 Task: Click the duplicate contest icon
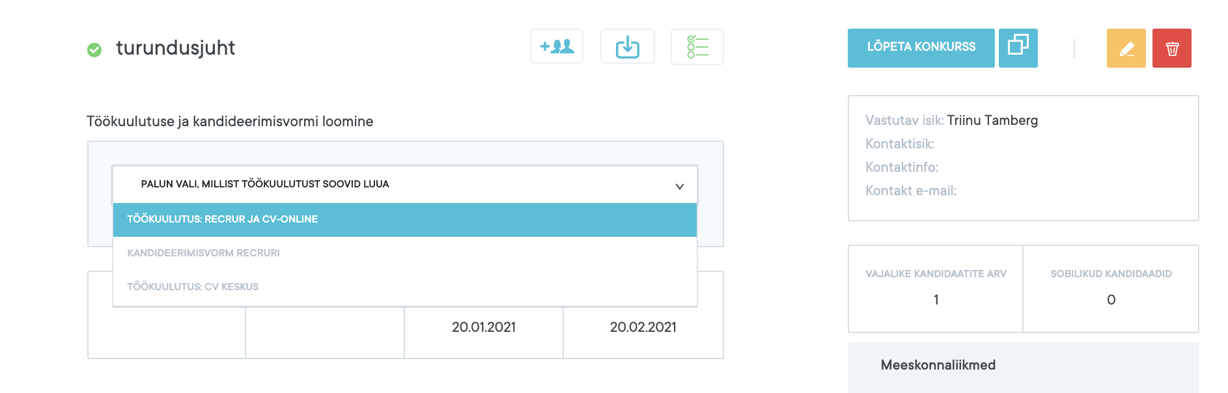click(1018, 47)
